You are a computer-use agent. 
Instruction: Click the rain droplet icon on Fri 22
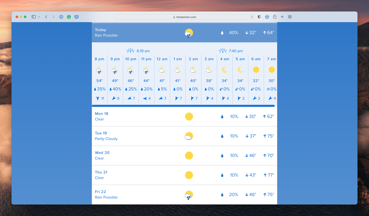(222, 194)
